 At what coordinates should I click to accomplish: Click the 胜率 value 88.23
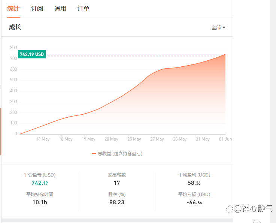click(x=117, y=202)
